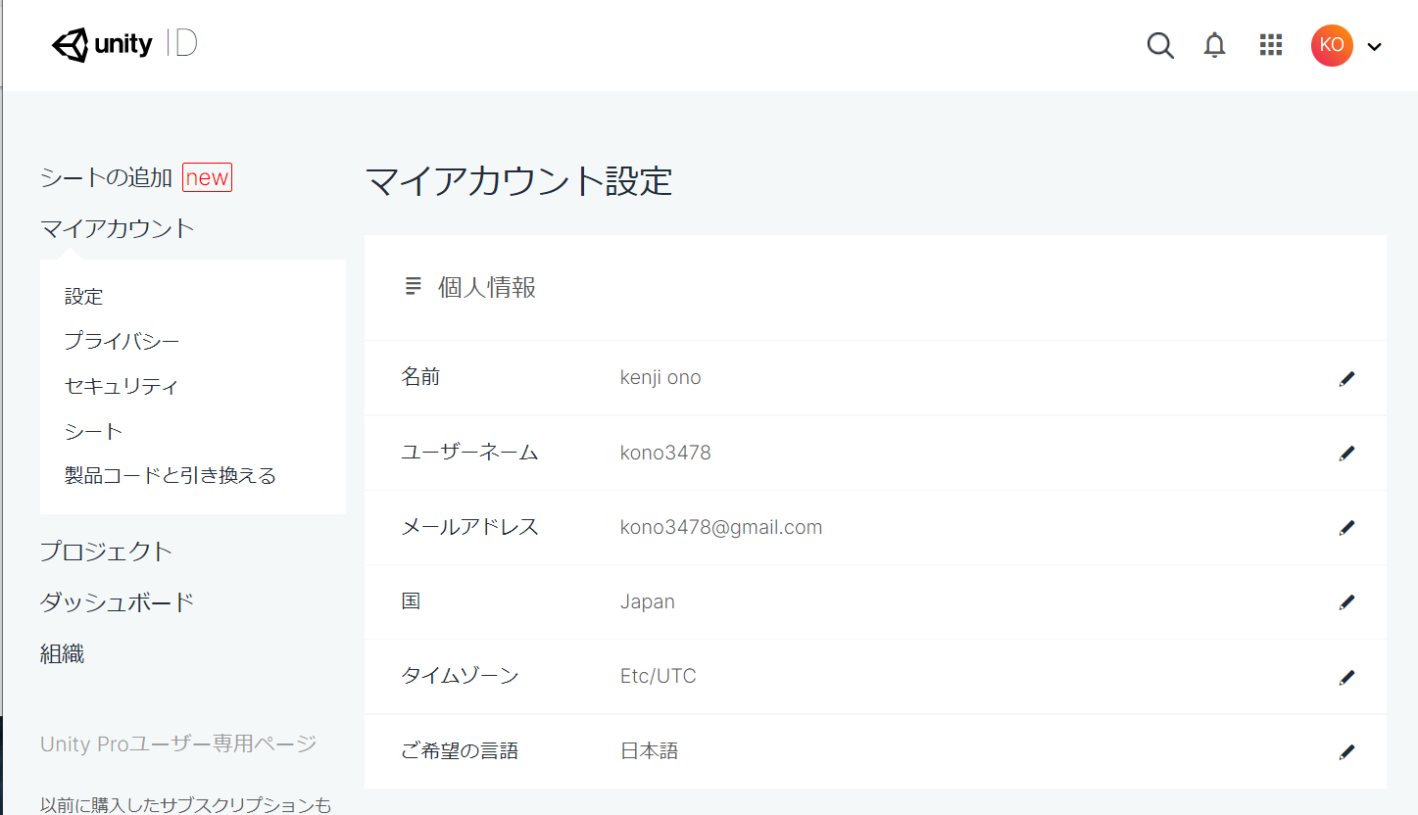The image size is (1418, 815).
Task: Click the pencil icon beside 国
Action: point(1347,601)
